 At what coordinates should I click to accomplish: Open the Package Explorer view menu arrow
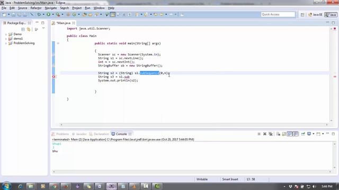click(43, 28)
